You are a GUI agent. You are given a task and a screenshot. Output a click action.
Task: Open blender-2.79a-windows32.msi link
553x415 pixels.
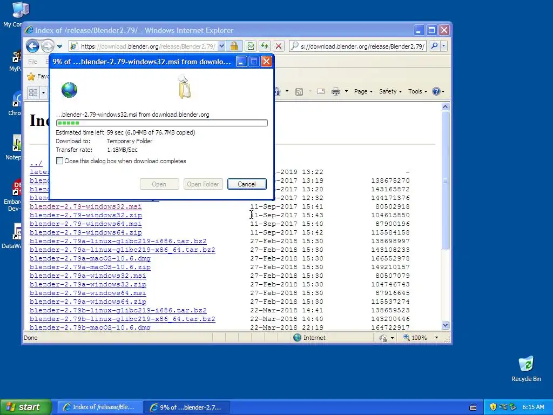click(88, 276)
